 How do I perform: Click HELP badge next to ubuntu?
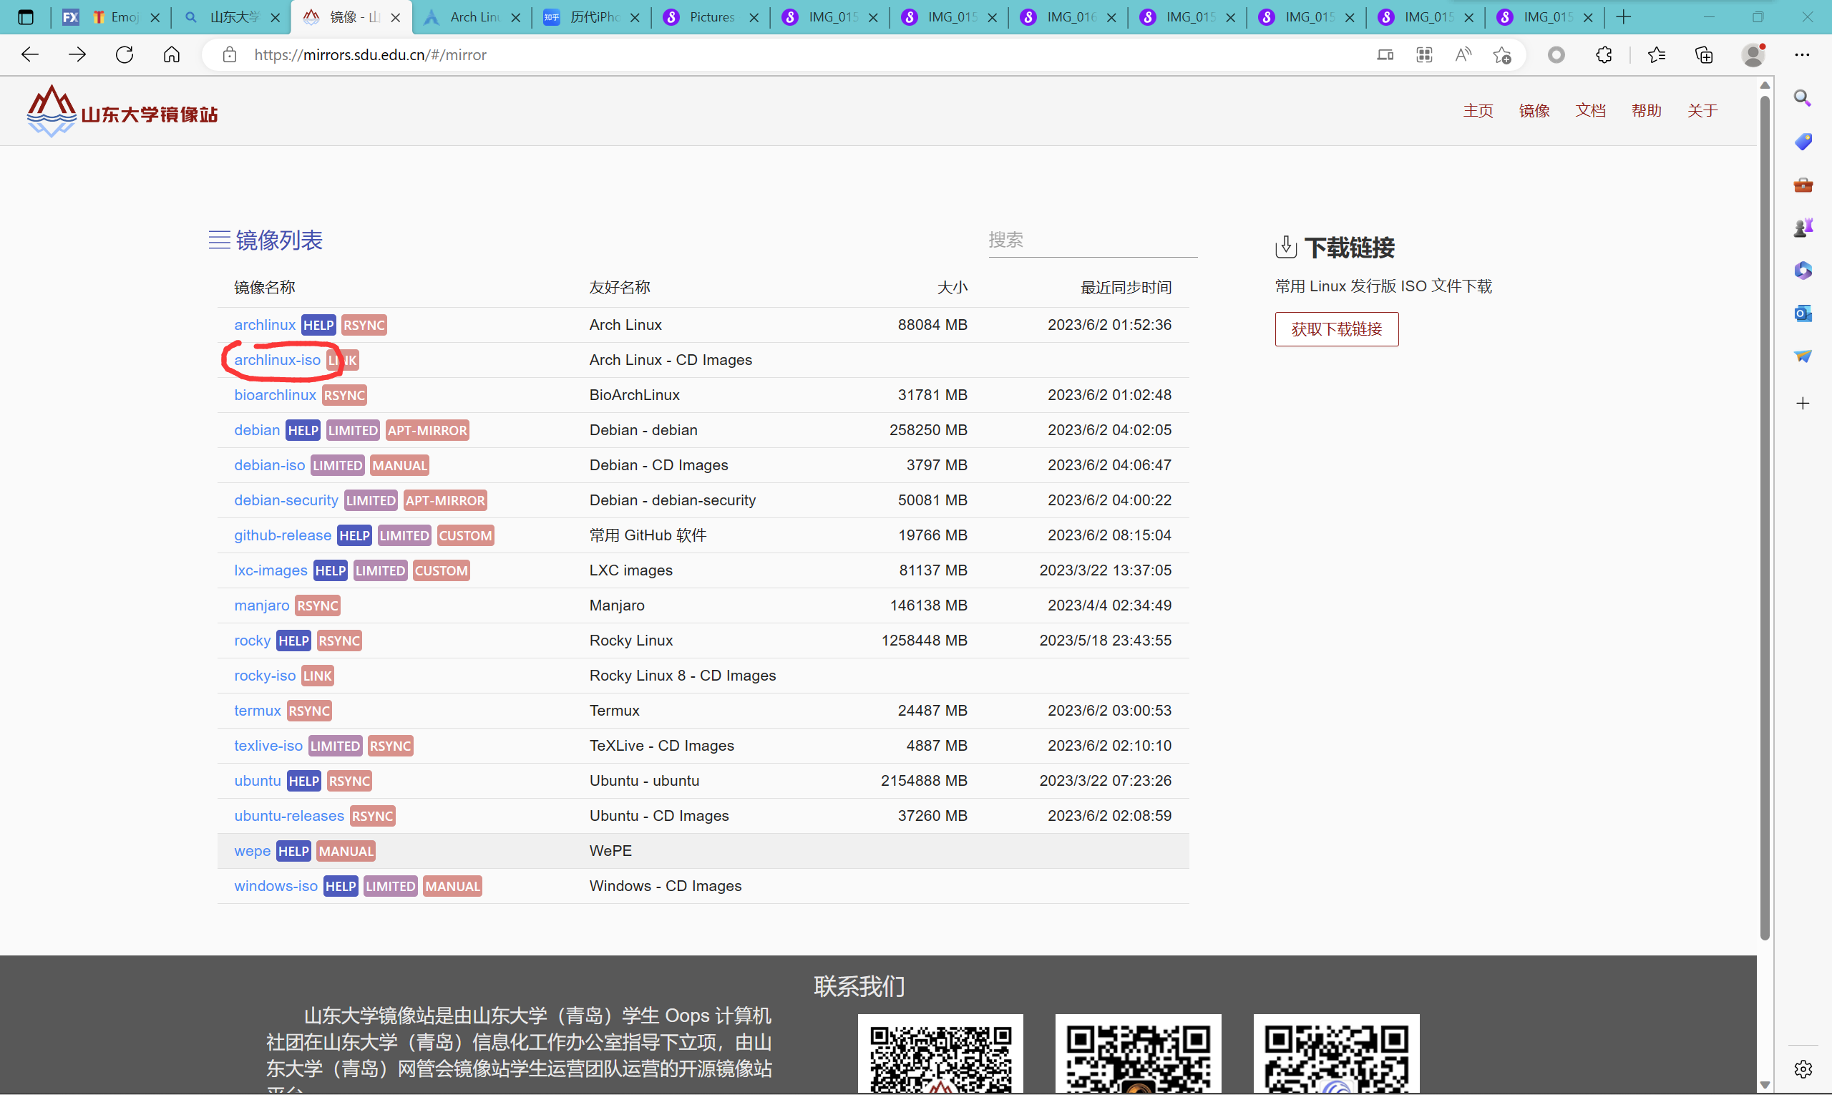303,781
